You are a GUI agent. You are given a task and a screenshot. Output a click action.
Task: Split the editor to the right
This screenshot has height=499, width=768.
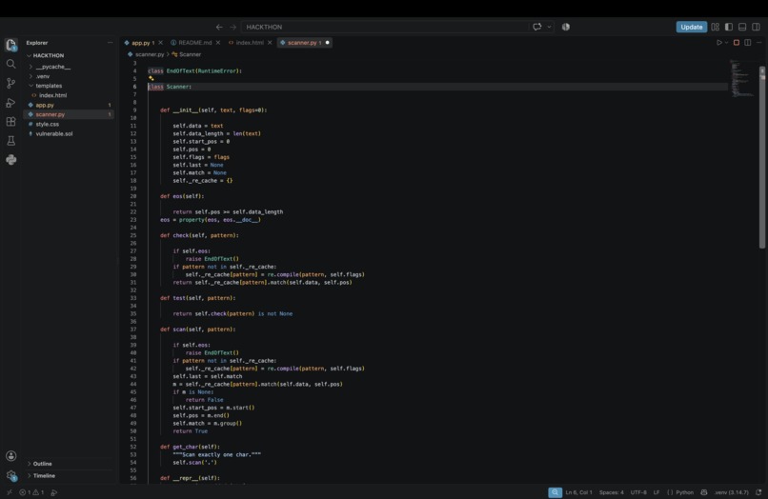[747, 43]
